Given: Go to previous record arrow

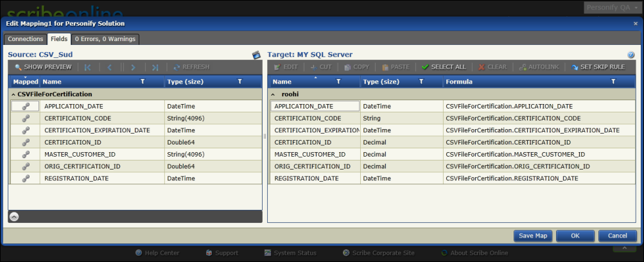Looking at the screenshot, I should click(109, 67).
